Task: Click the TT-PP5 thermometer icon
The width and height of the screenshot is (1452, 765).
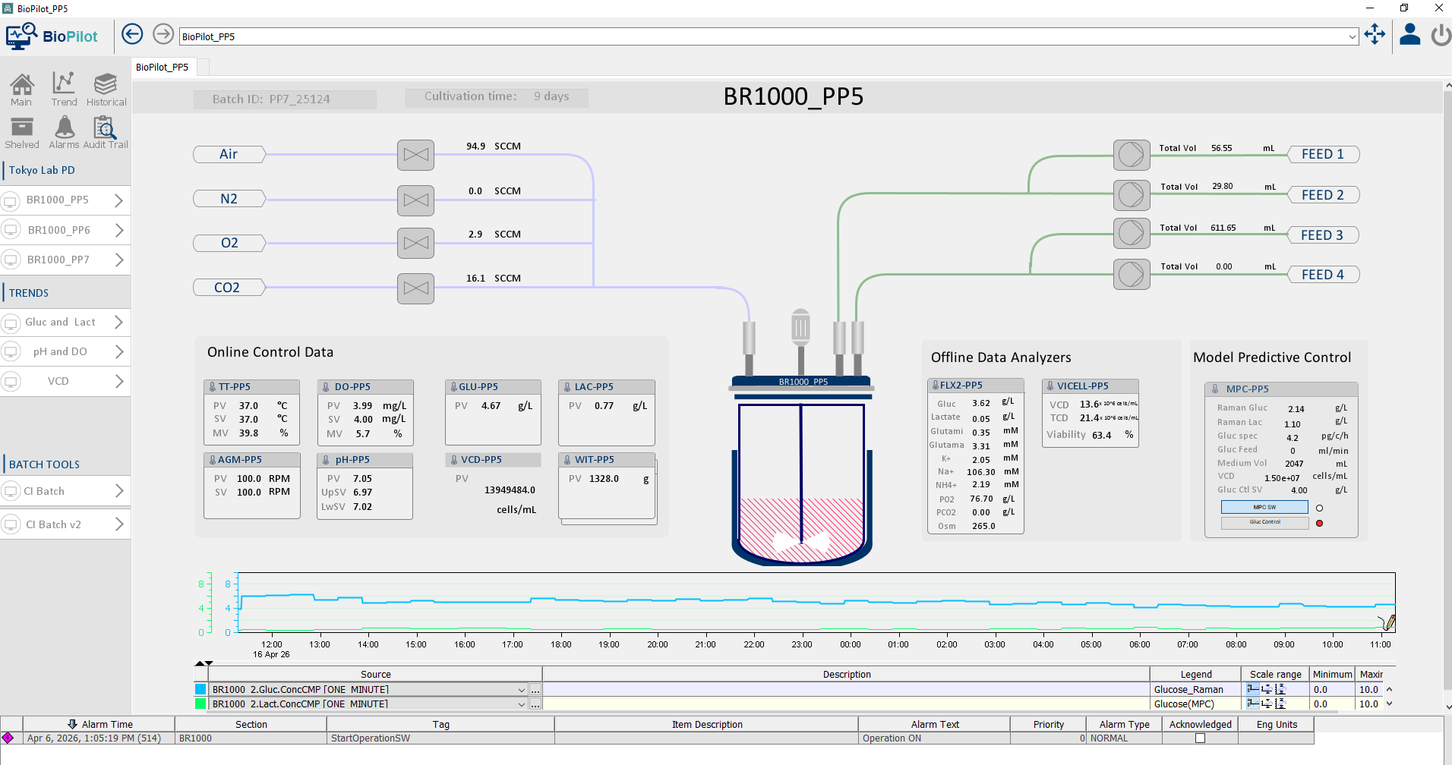Action: (x=213, y=387)
